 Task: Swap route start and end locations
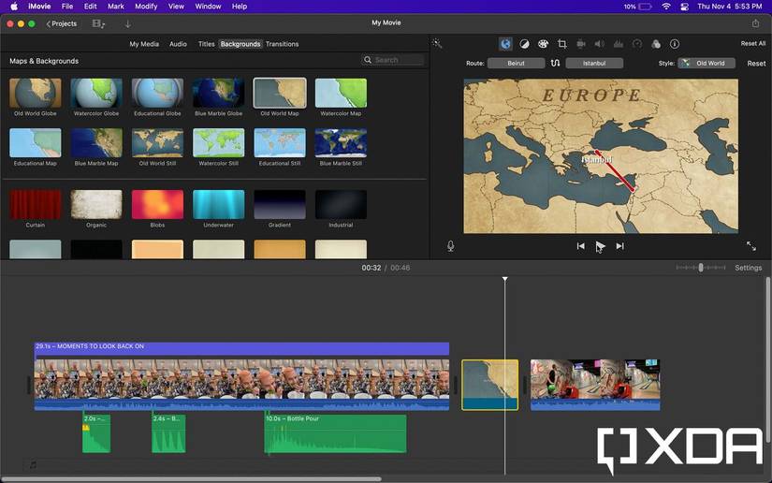[x=555, y=63]
